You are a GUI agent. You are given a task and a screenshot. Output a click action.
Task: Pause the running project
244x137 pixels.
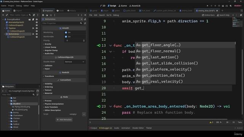point(211,6)
